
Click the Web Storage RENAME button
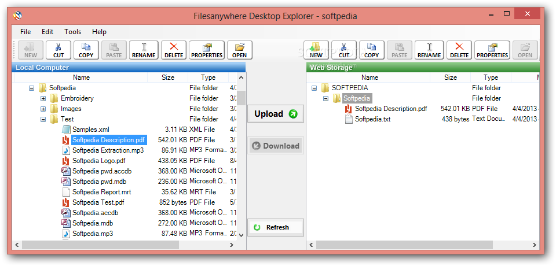429,50
